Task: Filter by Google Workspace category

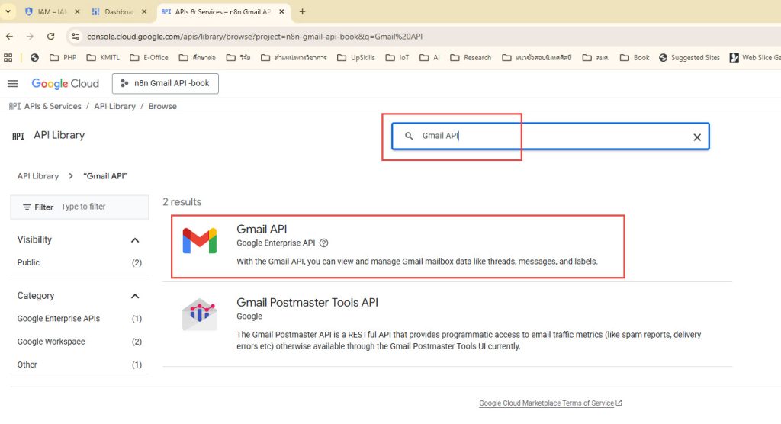Action: (51, 342)
